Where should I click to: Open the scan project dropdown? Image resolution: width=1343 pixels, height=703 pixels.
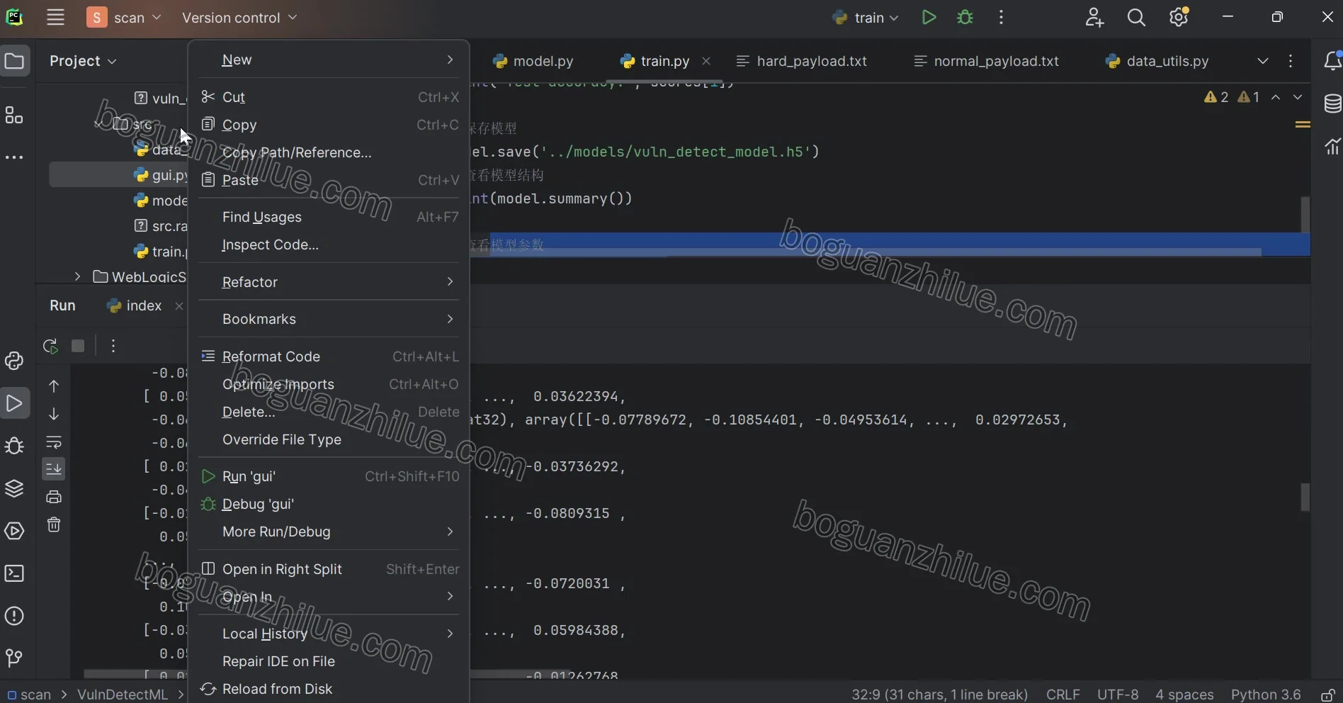point(125,18)
